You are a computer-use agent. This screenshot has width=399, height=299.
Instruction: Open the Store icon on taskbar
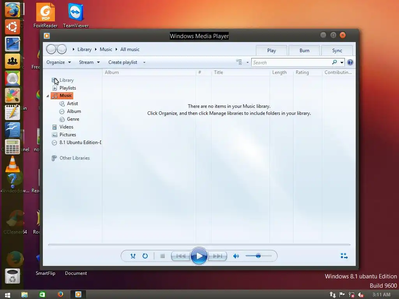(x=42, y=294)
